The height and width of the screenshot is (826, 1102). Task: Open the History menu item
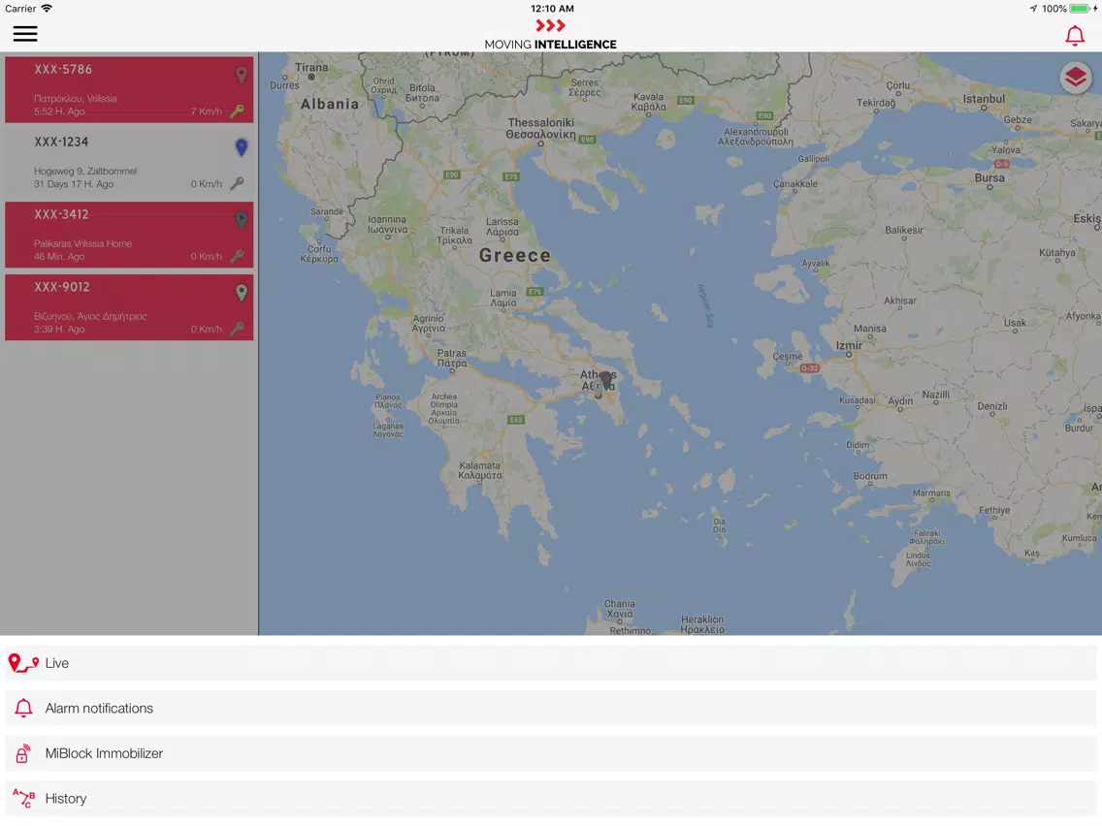click(551, 799)
